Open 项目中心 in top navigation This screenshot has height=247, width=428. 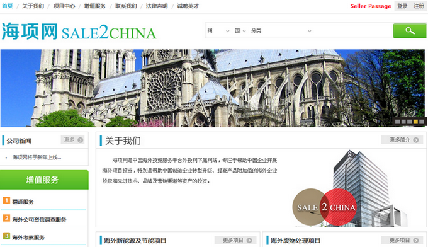(64, 6)
